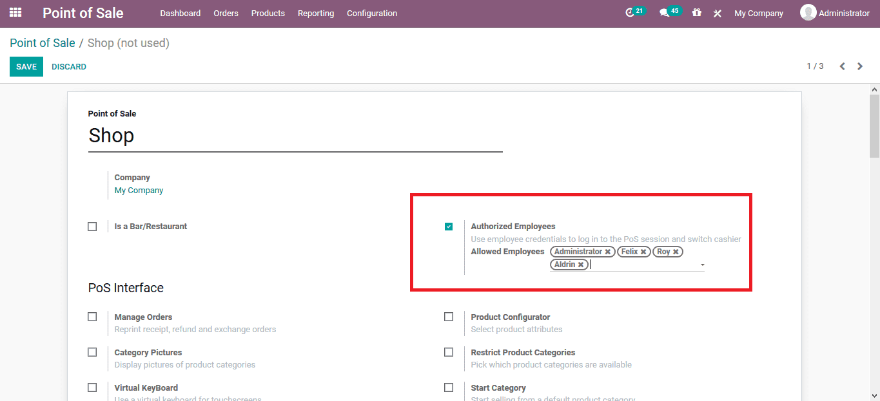Open the My Company switcher

point(759,13)
